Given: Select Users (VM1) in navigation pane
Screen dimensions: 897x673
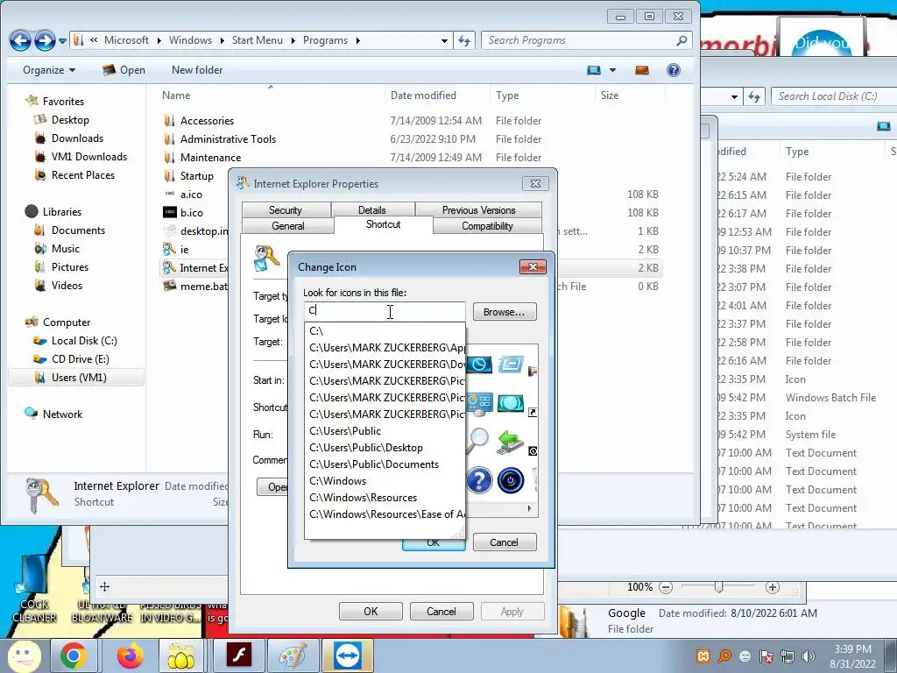Looking at the screenshot, I should click(78, 377).
